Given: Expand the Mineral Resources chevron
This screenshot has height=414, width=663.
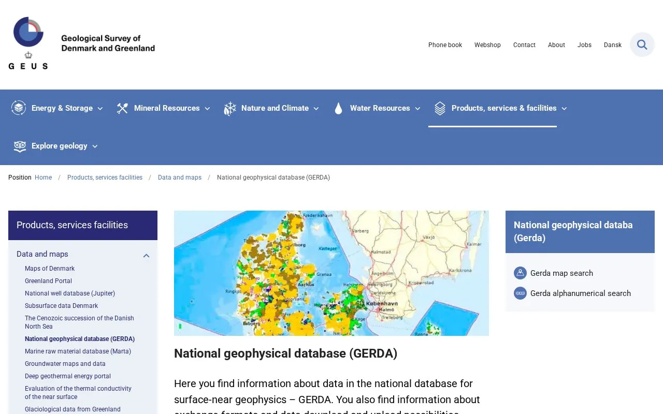Looking at the screenshot, I should 207,109.
